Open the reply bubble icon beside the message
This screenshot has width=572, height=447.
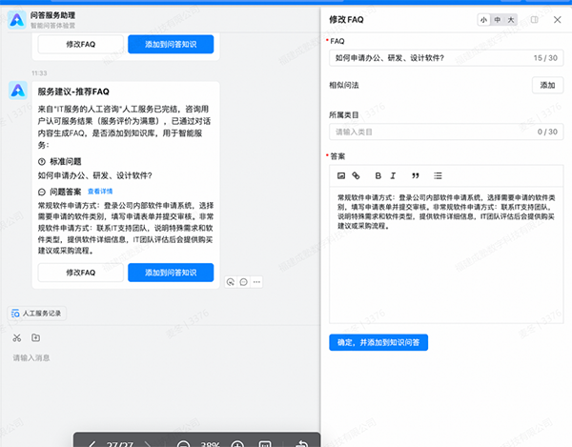tap(244, 282)
